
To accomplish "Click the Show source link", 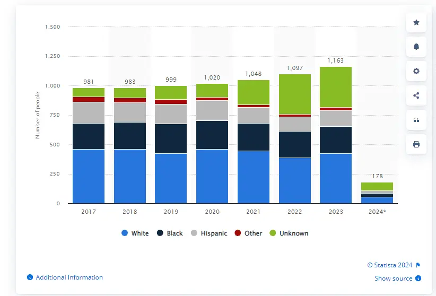I will pos(394,278).
